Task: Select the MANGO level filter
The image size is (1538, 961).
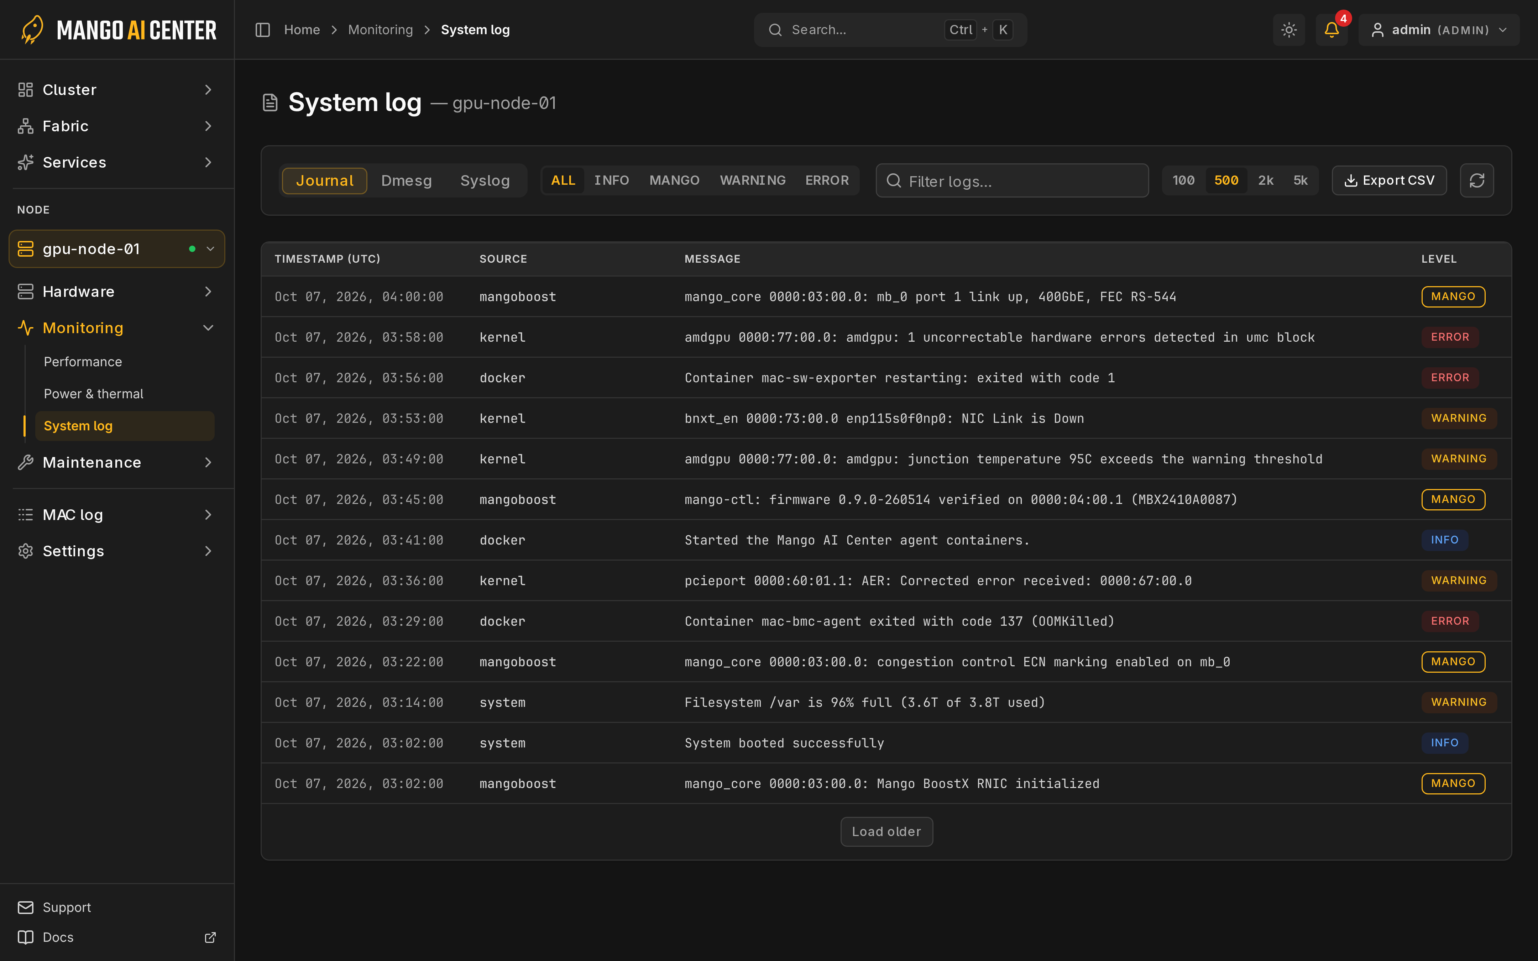Action: [x=674, y=180]
